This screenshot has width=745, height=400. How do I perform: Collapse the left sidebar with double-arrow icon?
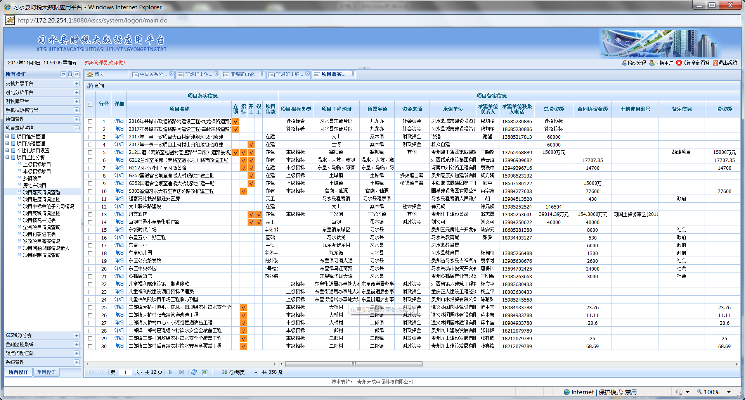click(76, 74)
